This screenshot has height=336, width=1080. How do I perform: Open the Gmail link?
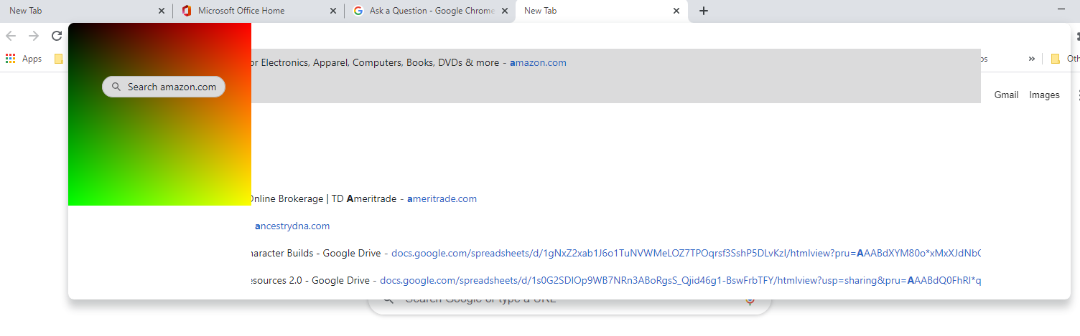tap(1006, 95)
